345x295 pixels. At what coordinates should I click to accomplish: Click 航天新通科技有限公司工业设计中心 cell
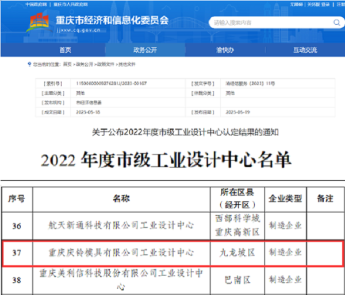click(x=121, y=226)
